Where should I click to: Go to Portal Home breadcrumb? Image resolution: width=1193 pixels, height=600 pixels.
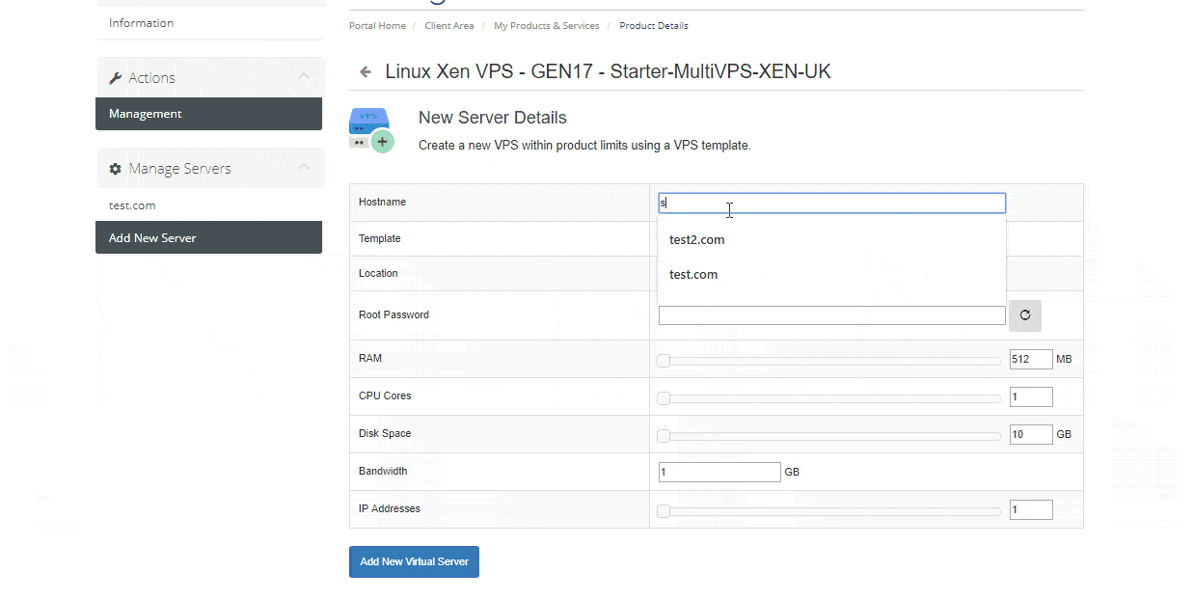377,26
